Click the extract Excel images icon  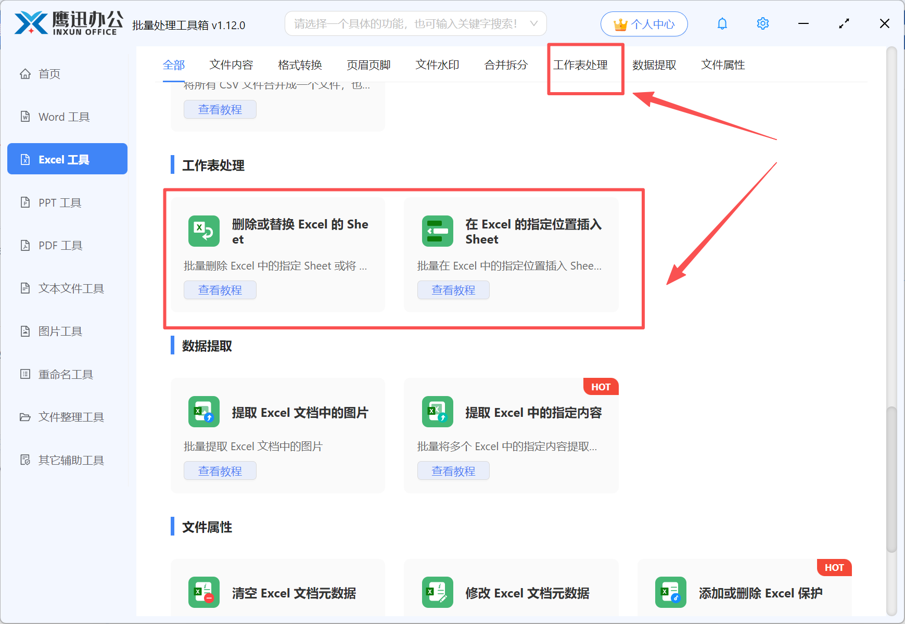pos(203,412)
